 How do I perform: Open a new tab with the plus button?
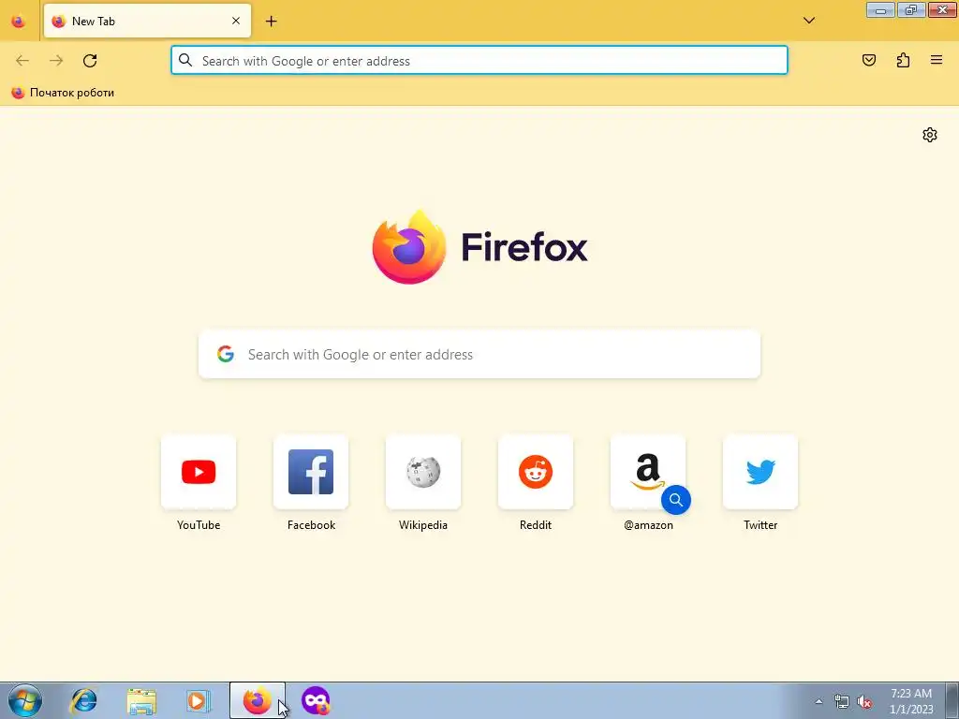click(271, 22)
